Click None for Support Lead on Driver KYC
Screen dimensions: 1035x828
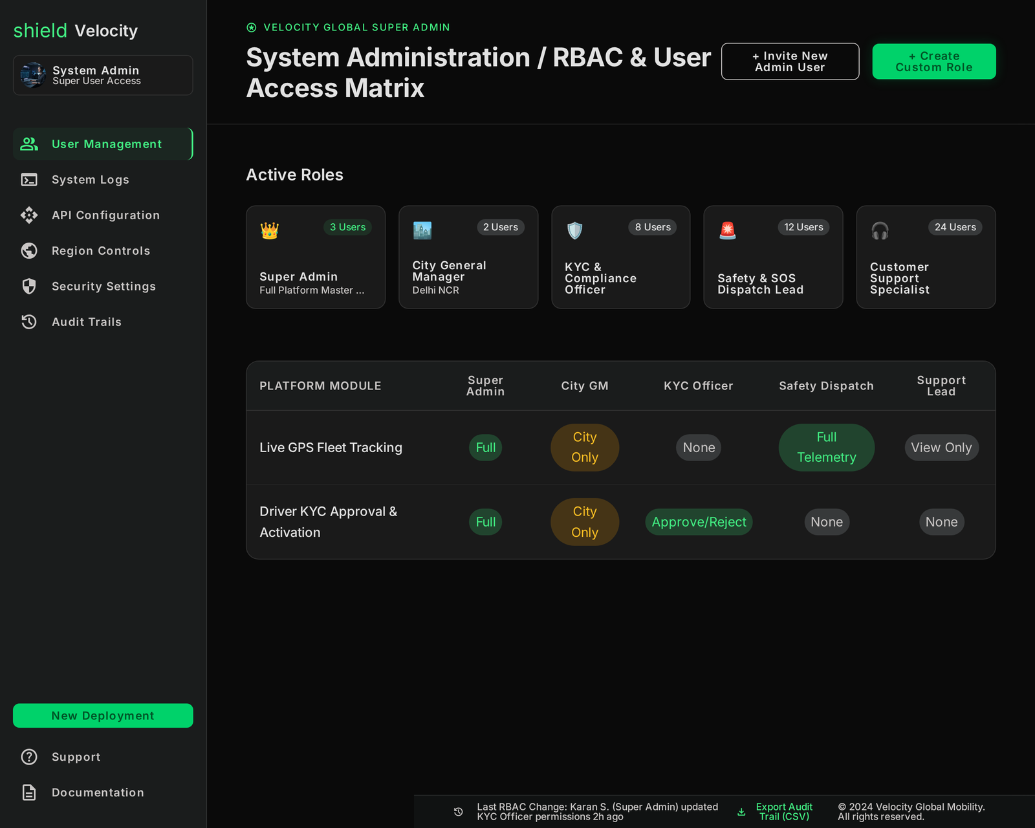tap(941, 522)
